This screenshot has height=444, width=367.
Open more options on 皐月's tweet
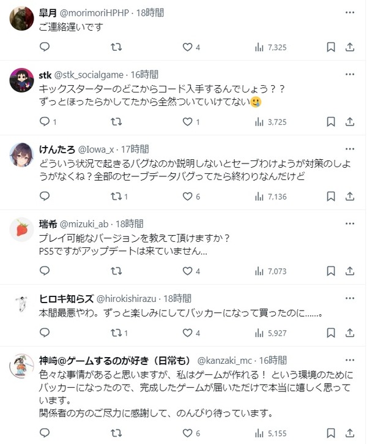pos(350,12)
